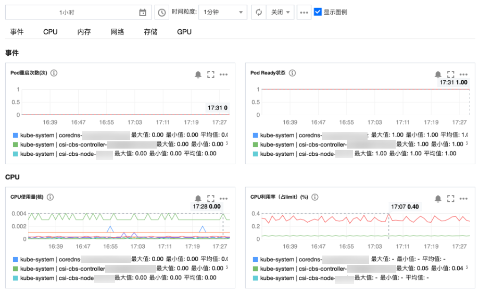Click the refresh icon in the toolbar
Screen dimensions: 479x292
click(259, 12)
